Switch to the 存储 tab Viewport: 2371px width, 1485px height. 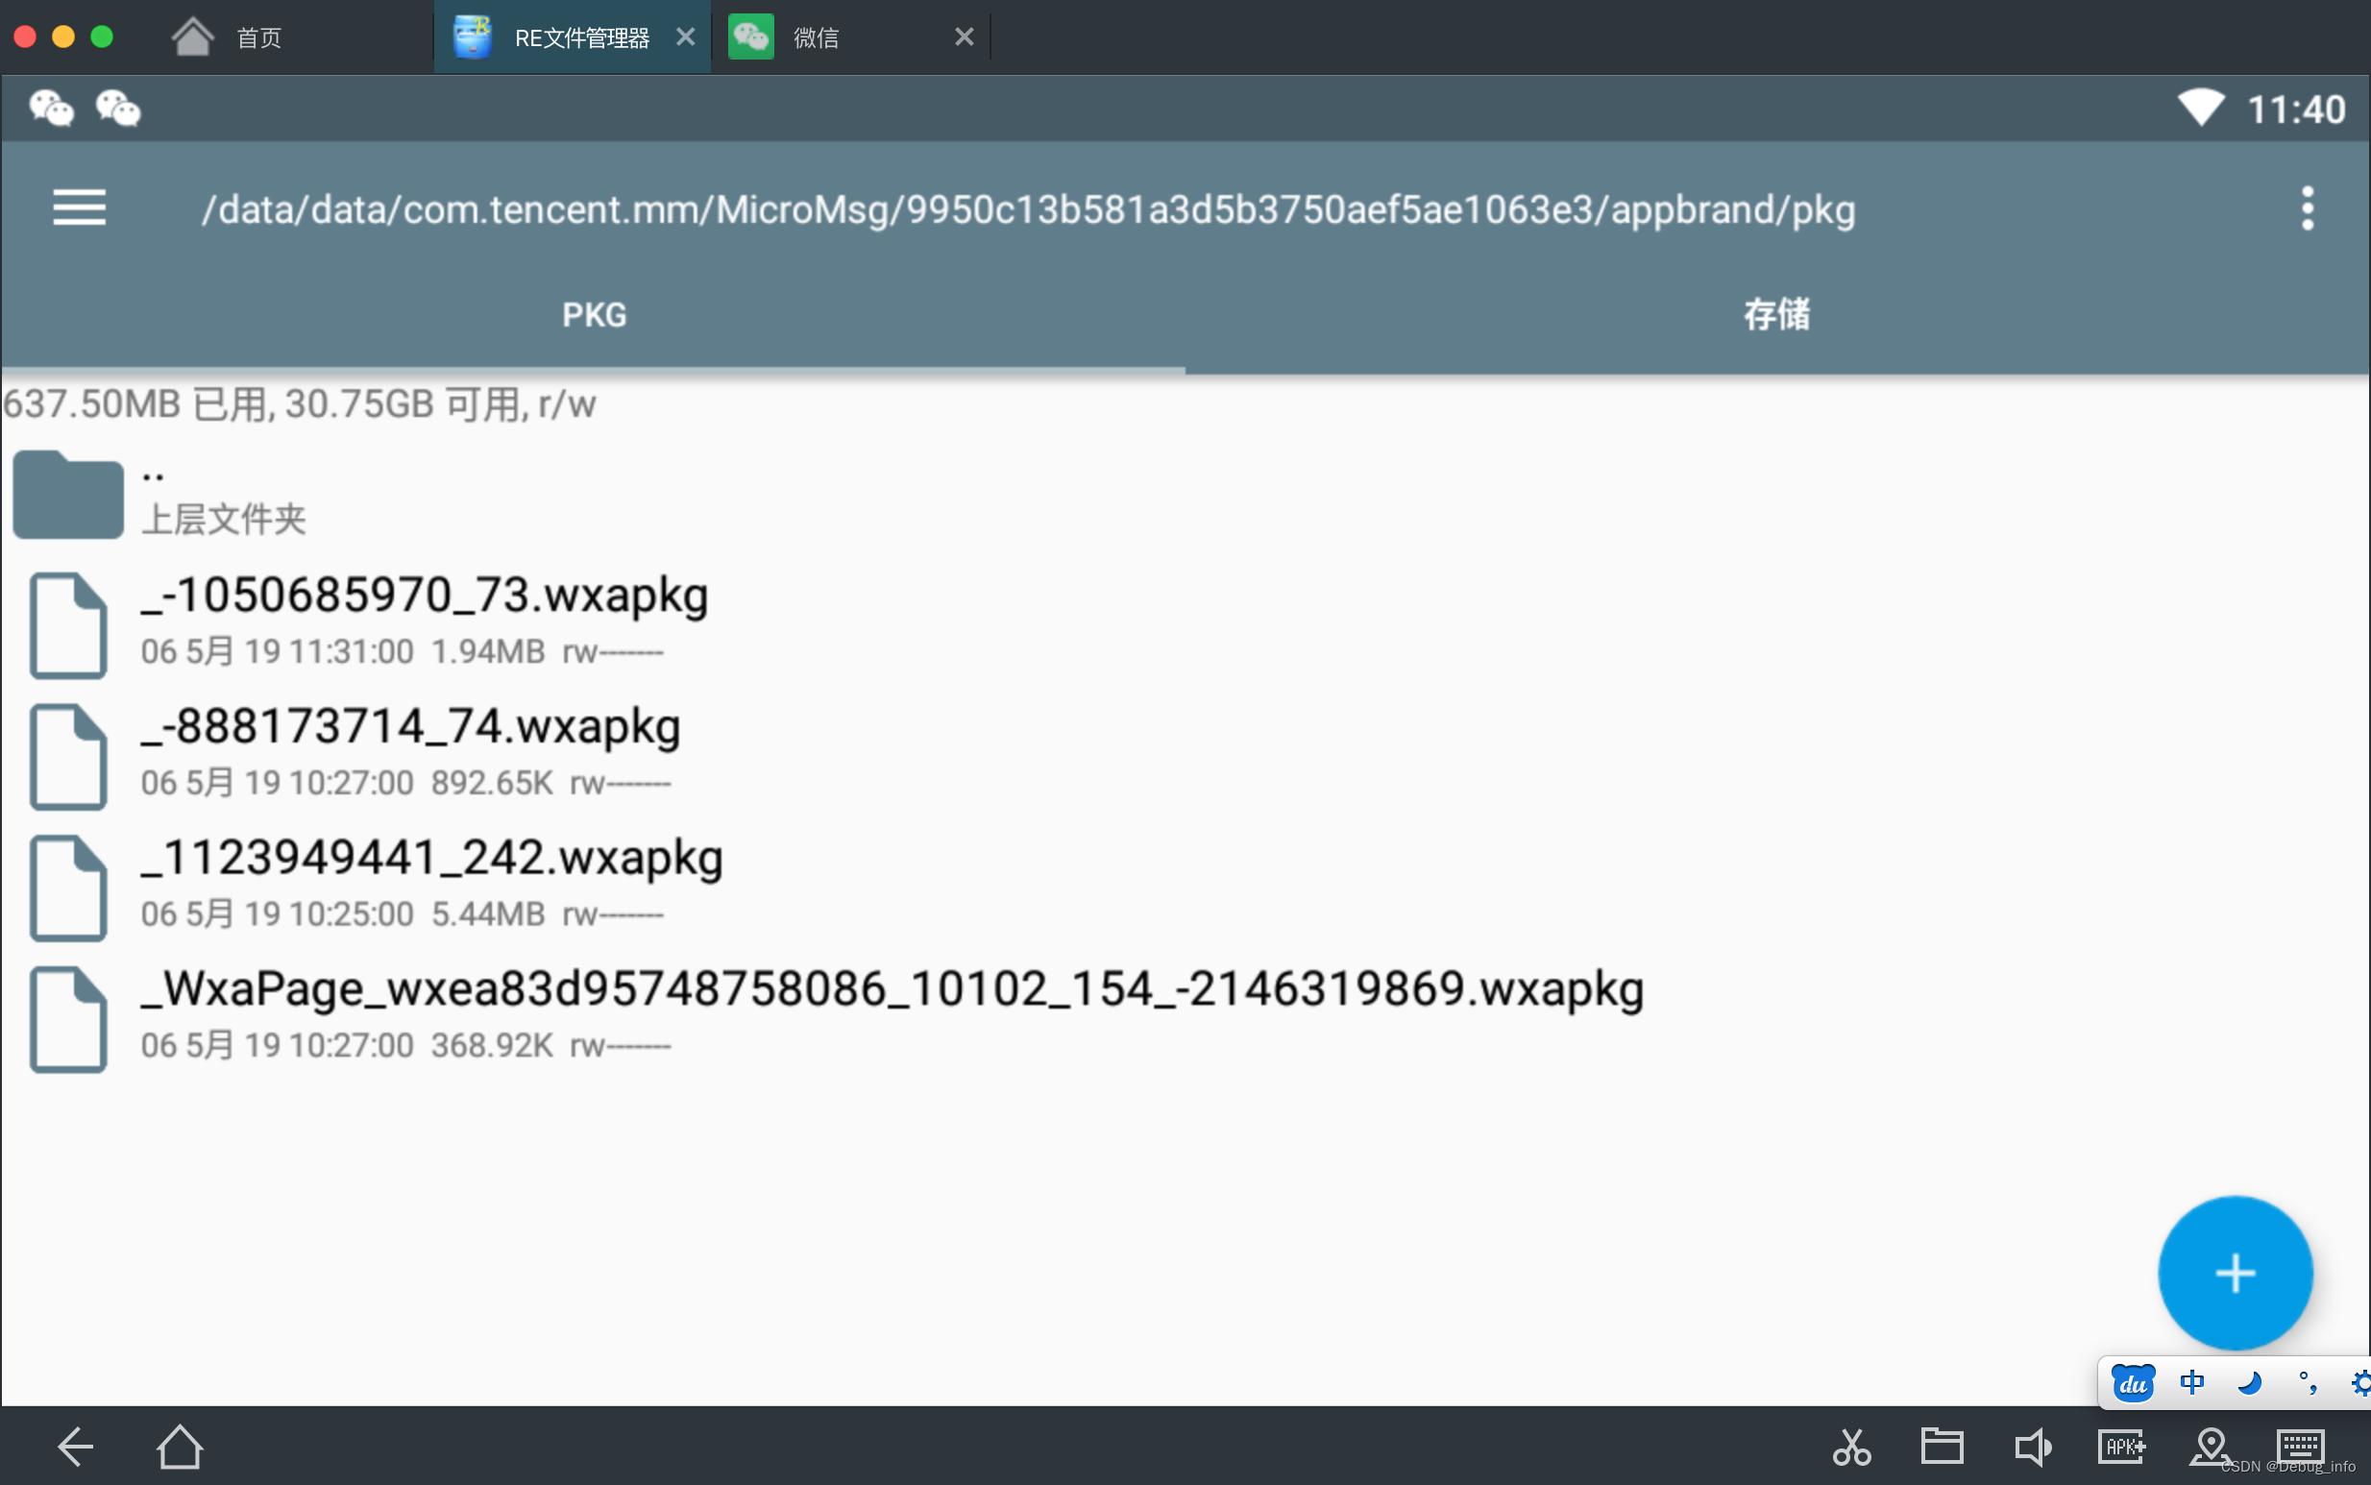click(x=1776, y=315)
